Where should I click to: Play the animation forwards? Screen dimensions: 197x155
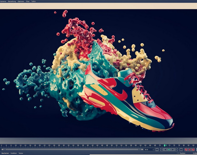[169, 150]
